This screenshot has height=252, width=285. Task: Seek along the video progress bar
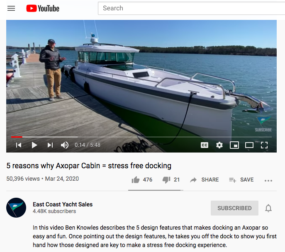[x=141, y=137]
